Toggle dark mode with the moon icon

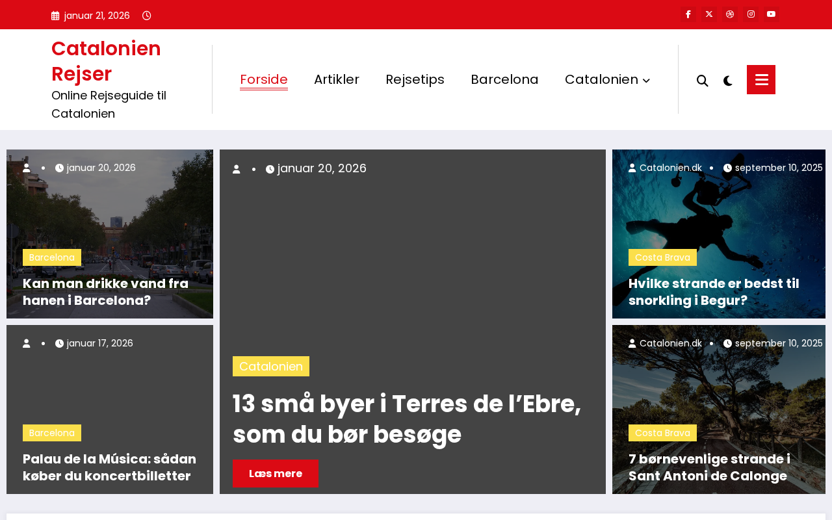pyautogui.click(x=728, y=81)
